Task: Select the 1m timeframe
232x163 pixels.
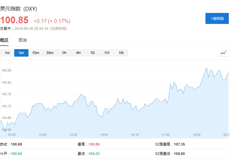Action: 7,53
